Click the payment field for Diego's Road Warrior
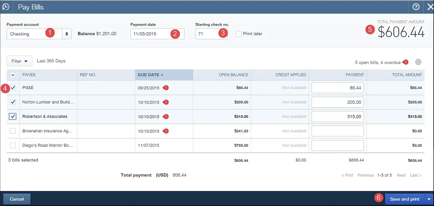 coord(337,145)
